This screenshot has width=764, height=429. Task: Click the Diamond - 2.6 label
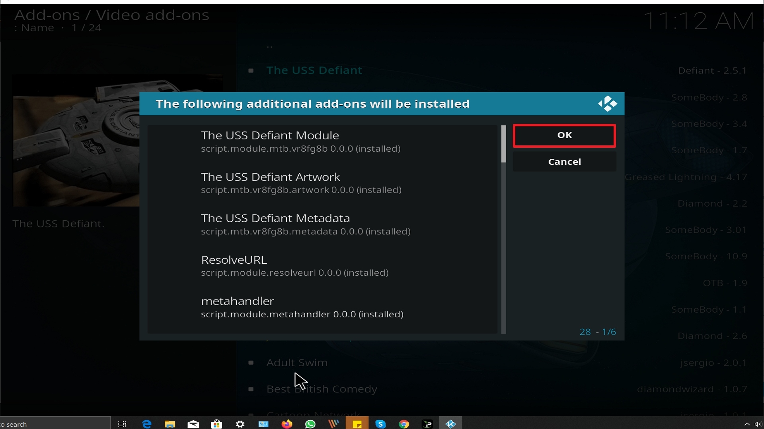[x=712, y=336]
